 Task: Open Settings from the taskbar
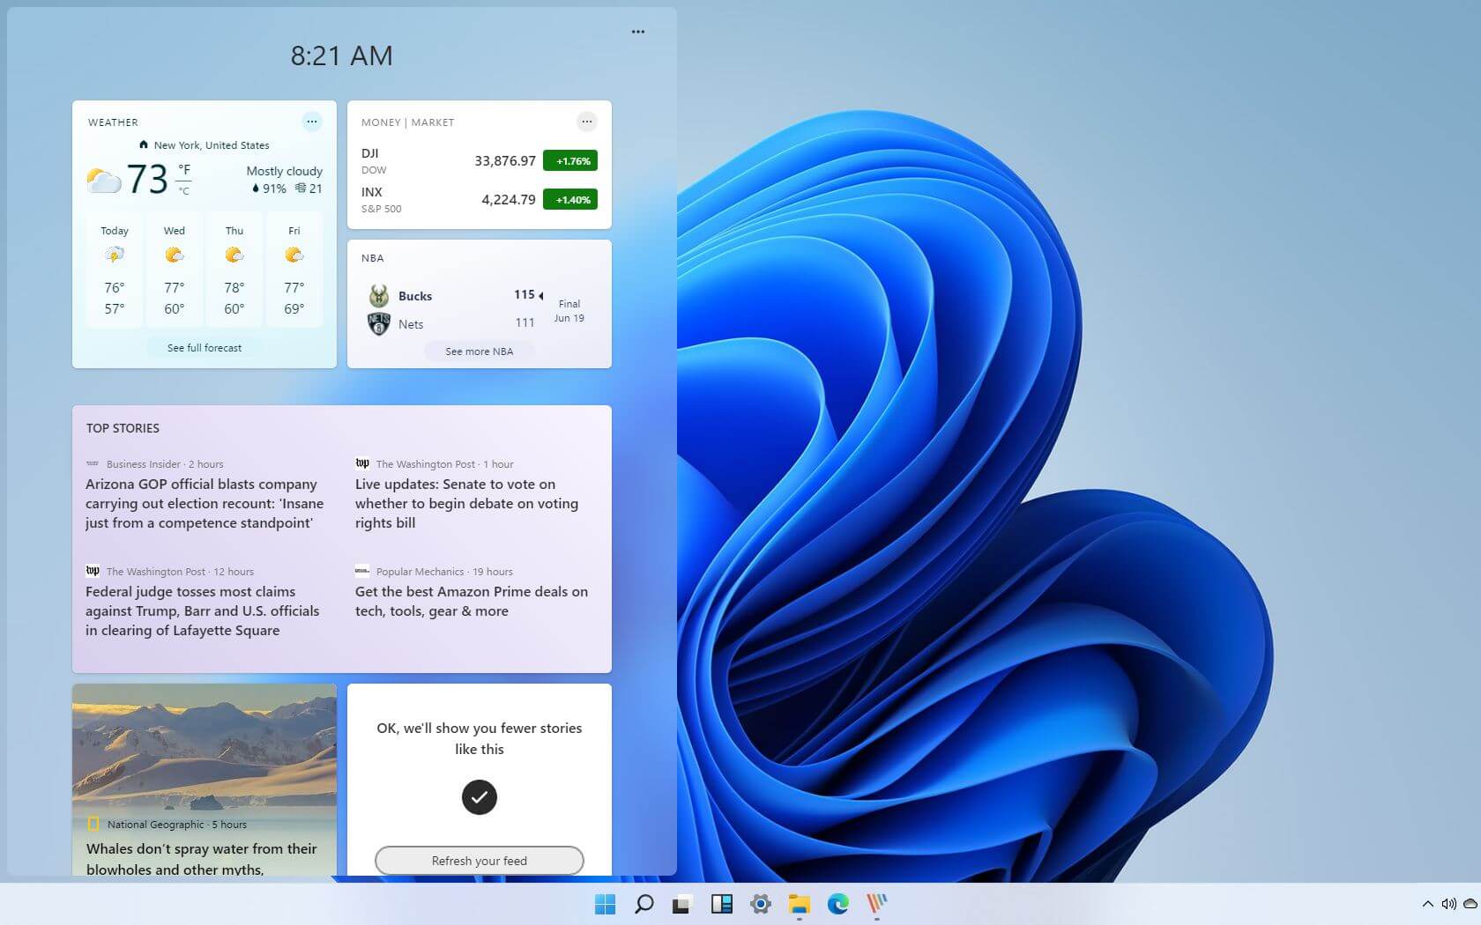(760, 904)
